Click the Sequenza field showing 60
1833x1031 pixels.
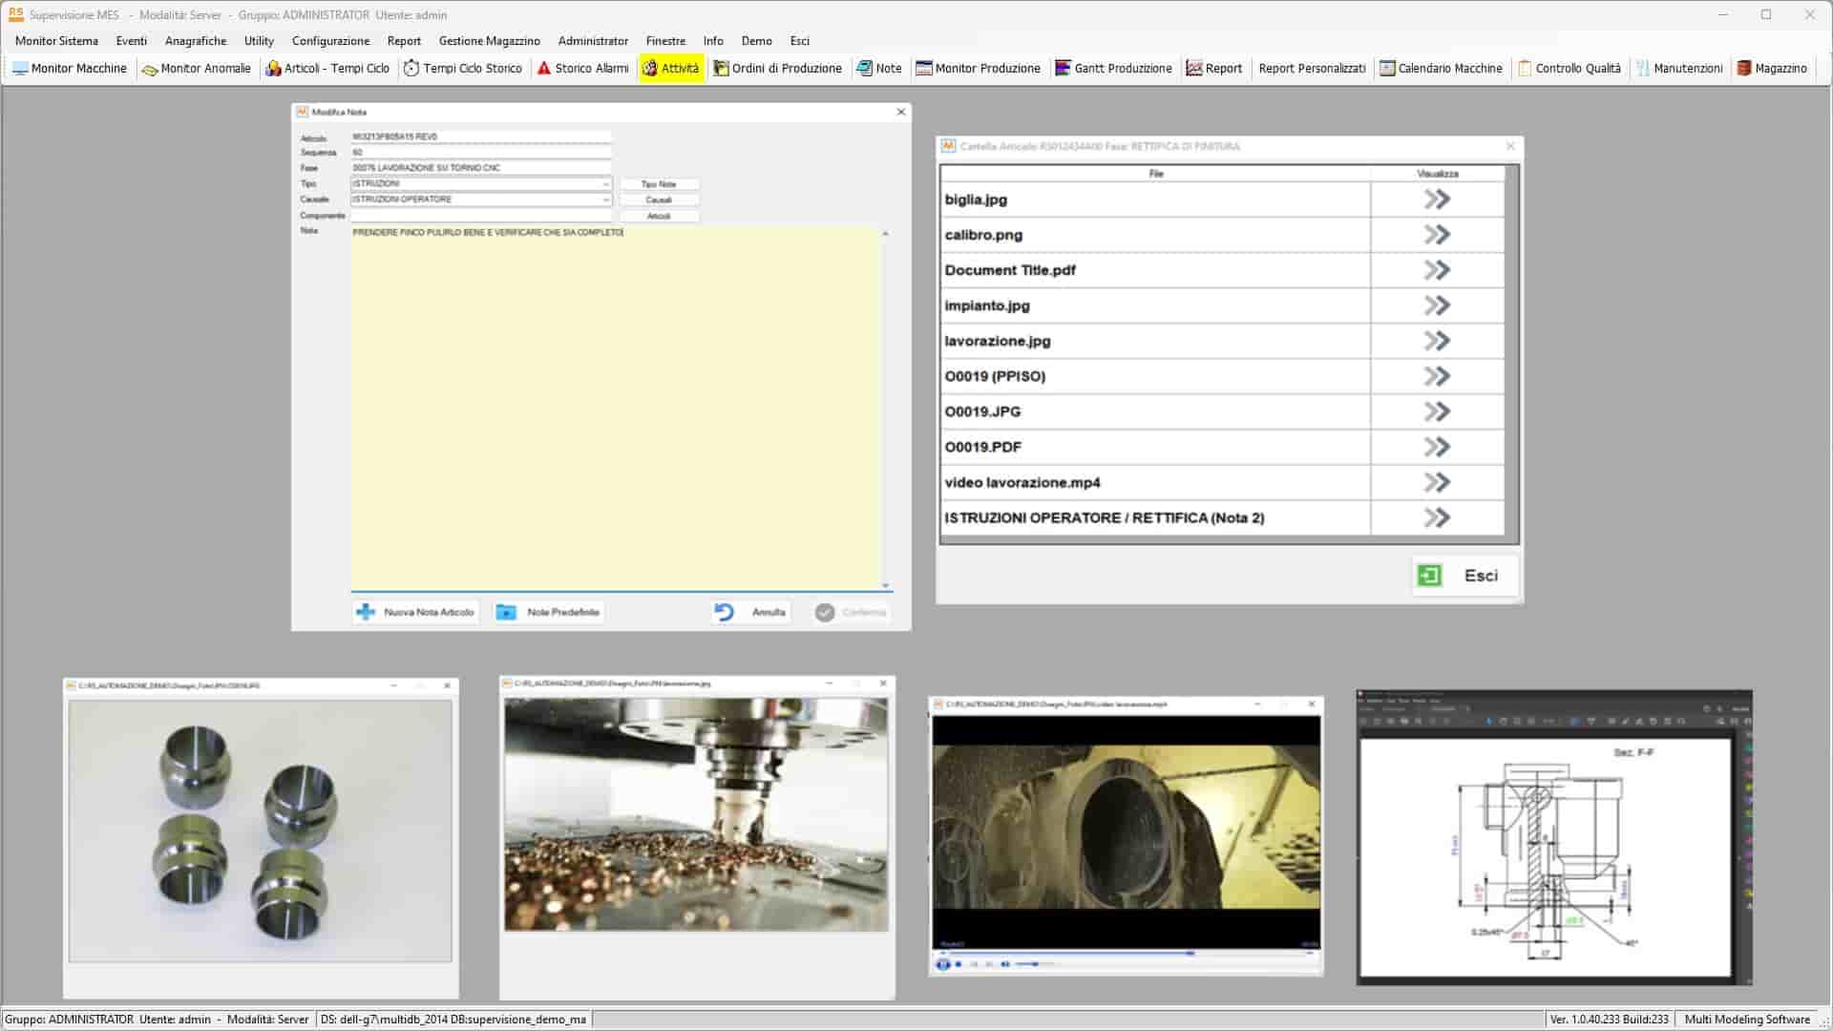[x=481, y=152]
